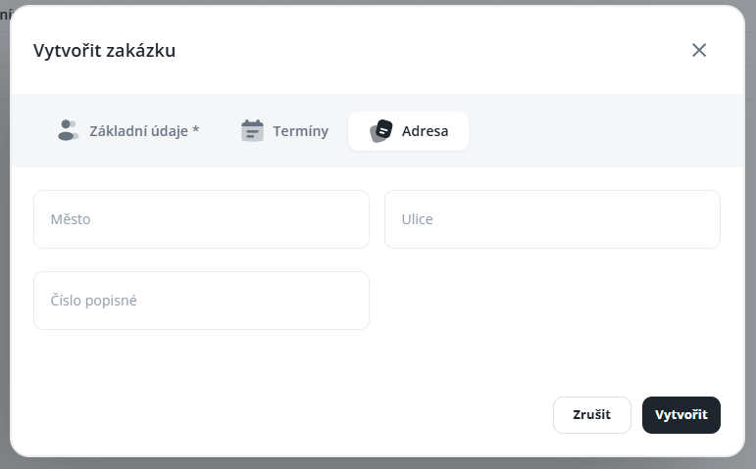The image size is (756, 469).
Task: Click the asterisk beside Základní údaje
Action: click(196, 130)
